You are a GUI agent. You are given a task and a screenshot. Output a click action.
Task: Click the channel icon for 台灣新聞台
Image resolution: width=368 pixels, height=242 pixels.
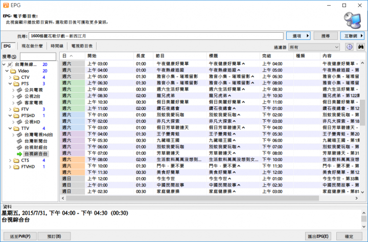tap(19, 141)
